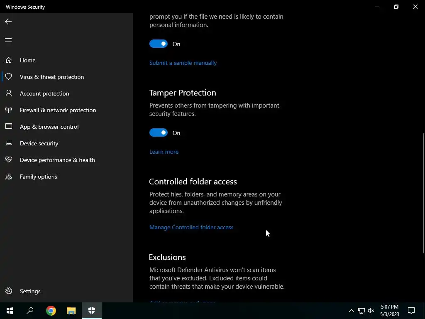Click the Account protection person icon
This screenshot has width=425, height=319.
click(x=9, y=93)
